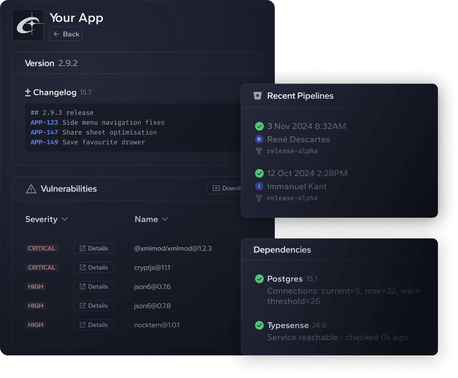Click the APP-123 ticket reference in changelog
The image size is (458, 378).
click(44, 122)
